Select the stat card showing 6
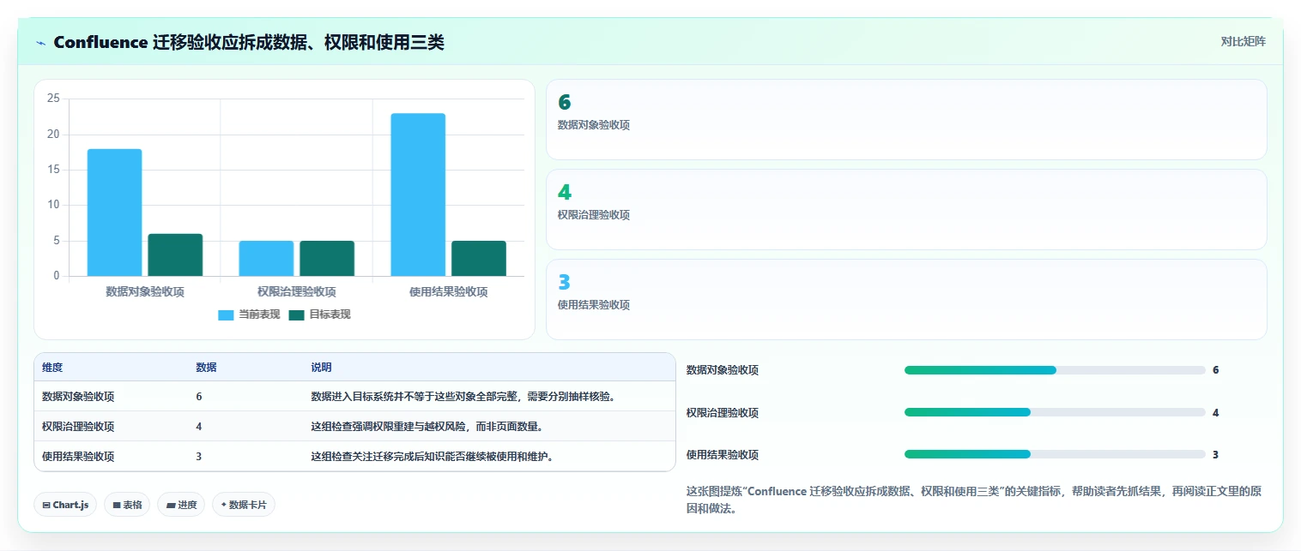 pyautogui.click(x=906, y=120)
